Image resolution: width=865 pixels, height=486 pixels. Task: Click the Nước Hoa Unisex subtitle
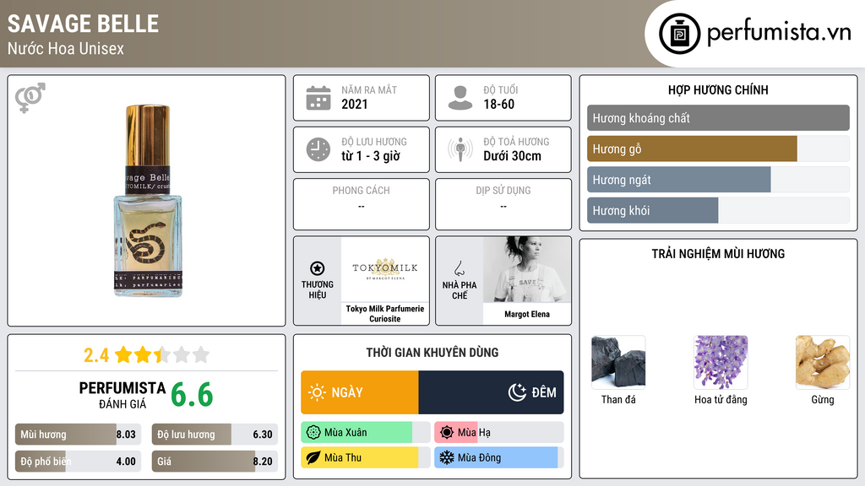click(66, 48)
